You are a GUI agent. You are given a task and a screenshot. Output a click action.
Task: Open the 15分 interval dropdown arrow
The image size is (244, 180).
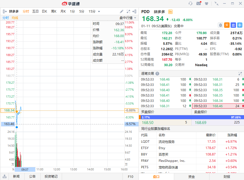pos(99,11)
